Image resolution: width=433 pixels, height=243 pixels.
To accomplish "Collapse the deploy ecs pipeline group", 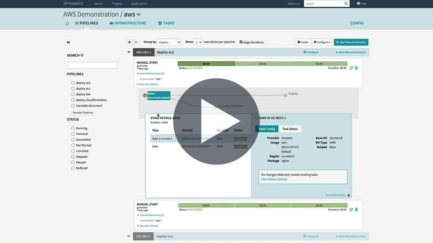I will tap(129, 236).
